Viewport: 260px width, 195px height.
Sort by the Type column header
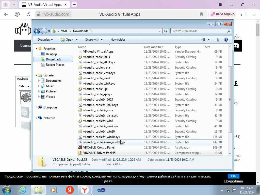click(x=178, y=47)
